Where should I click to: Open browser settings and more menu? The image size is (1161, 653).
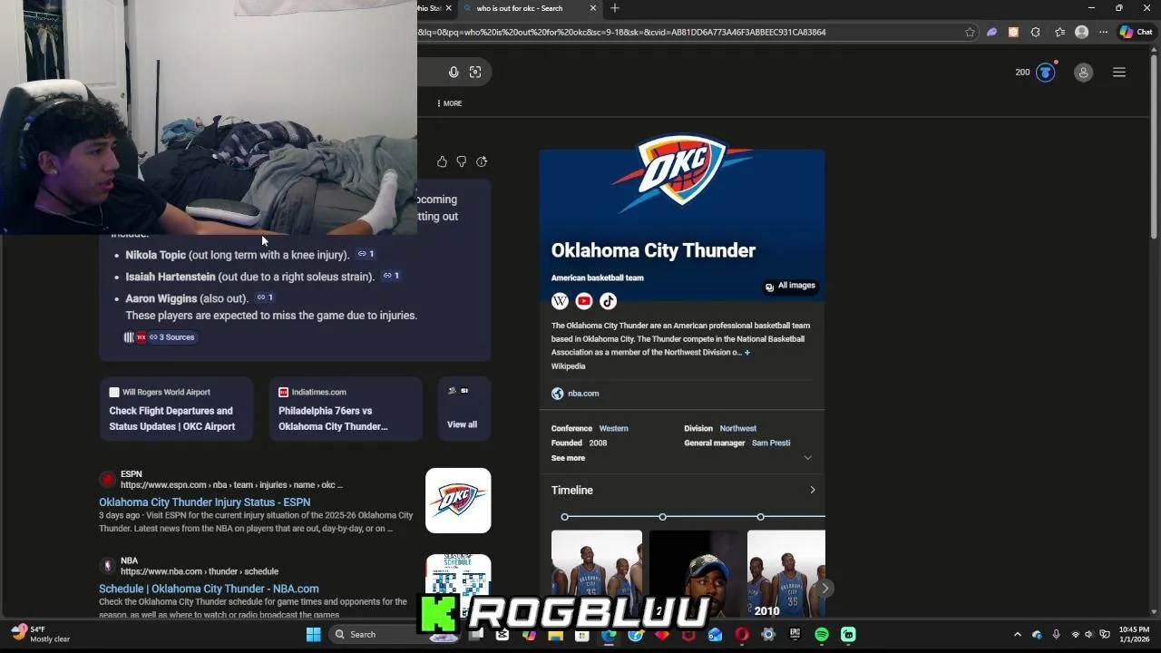(x=1103, y=32)
